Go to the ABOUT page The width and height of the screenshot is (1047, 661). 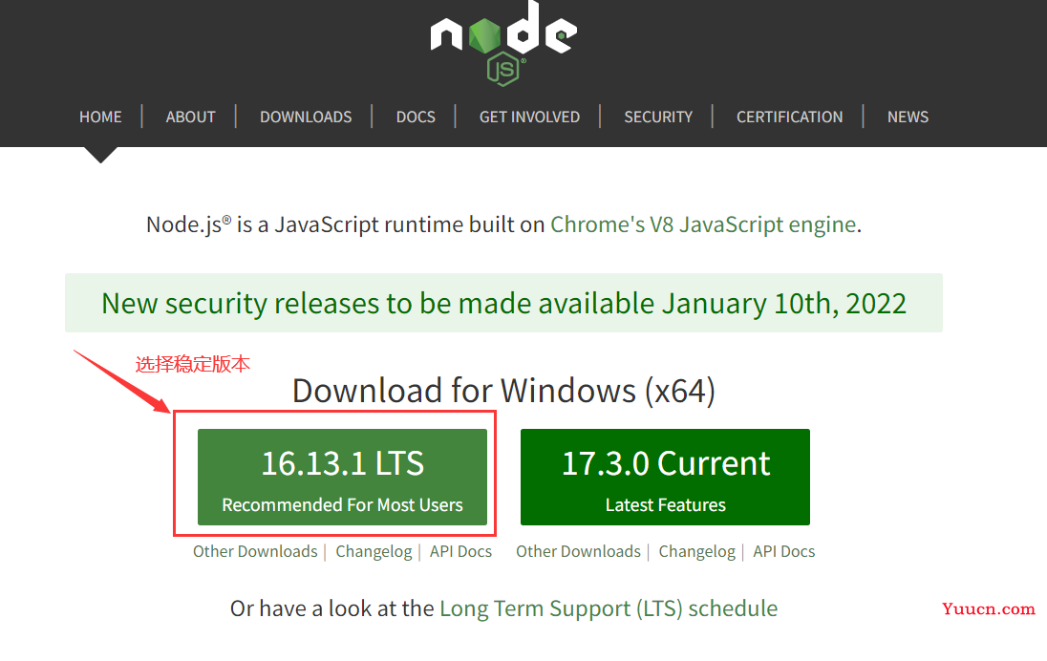click(190, 117)
